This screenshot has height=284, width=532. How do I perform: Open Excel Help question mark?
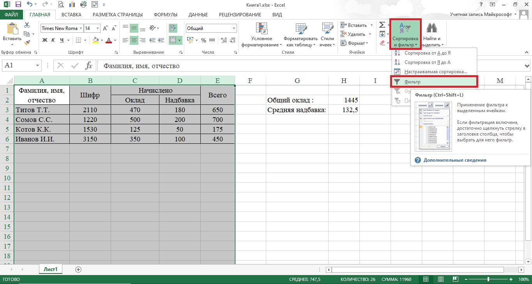482,5
